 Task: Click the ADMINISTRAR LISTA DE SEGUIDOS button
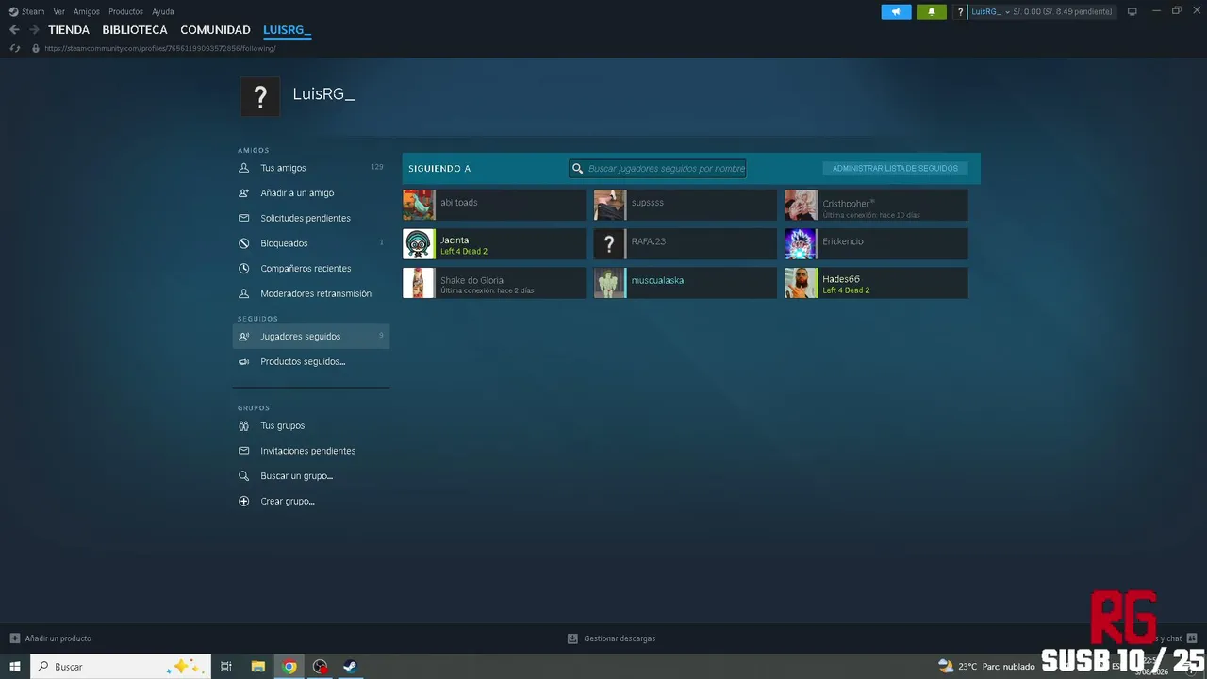pos(895,169)
